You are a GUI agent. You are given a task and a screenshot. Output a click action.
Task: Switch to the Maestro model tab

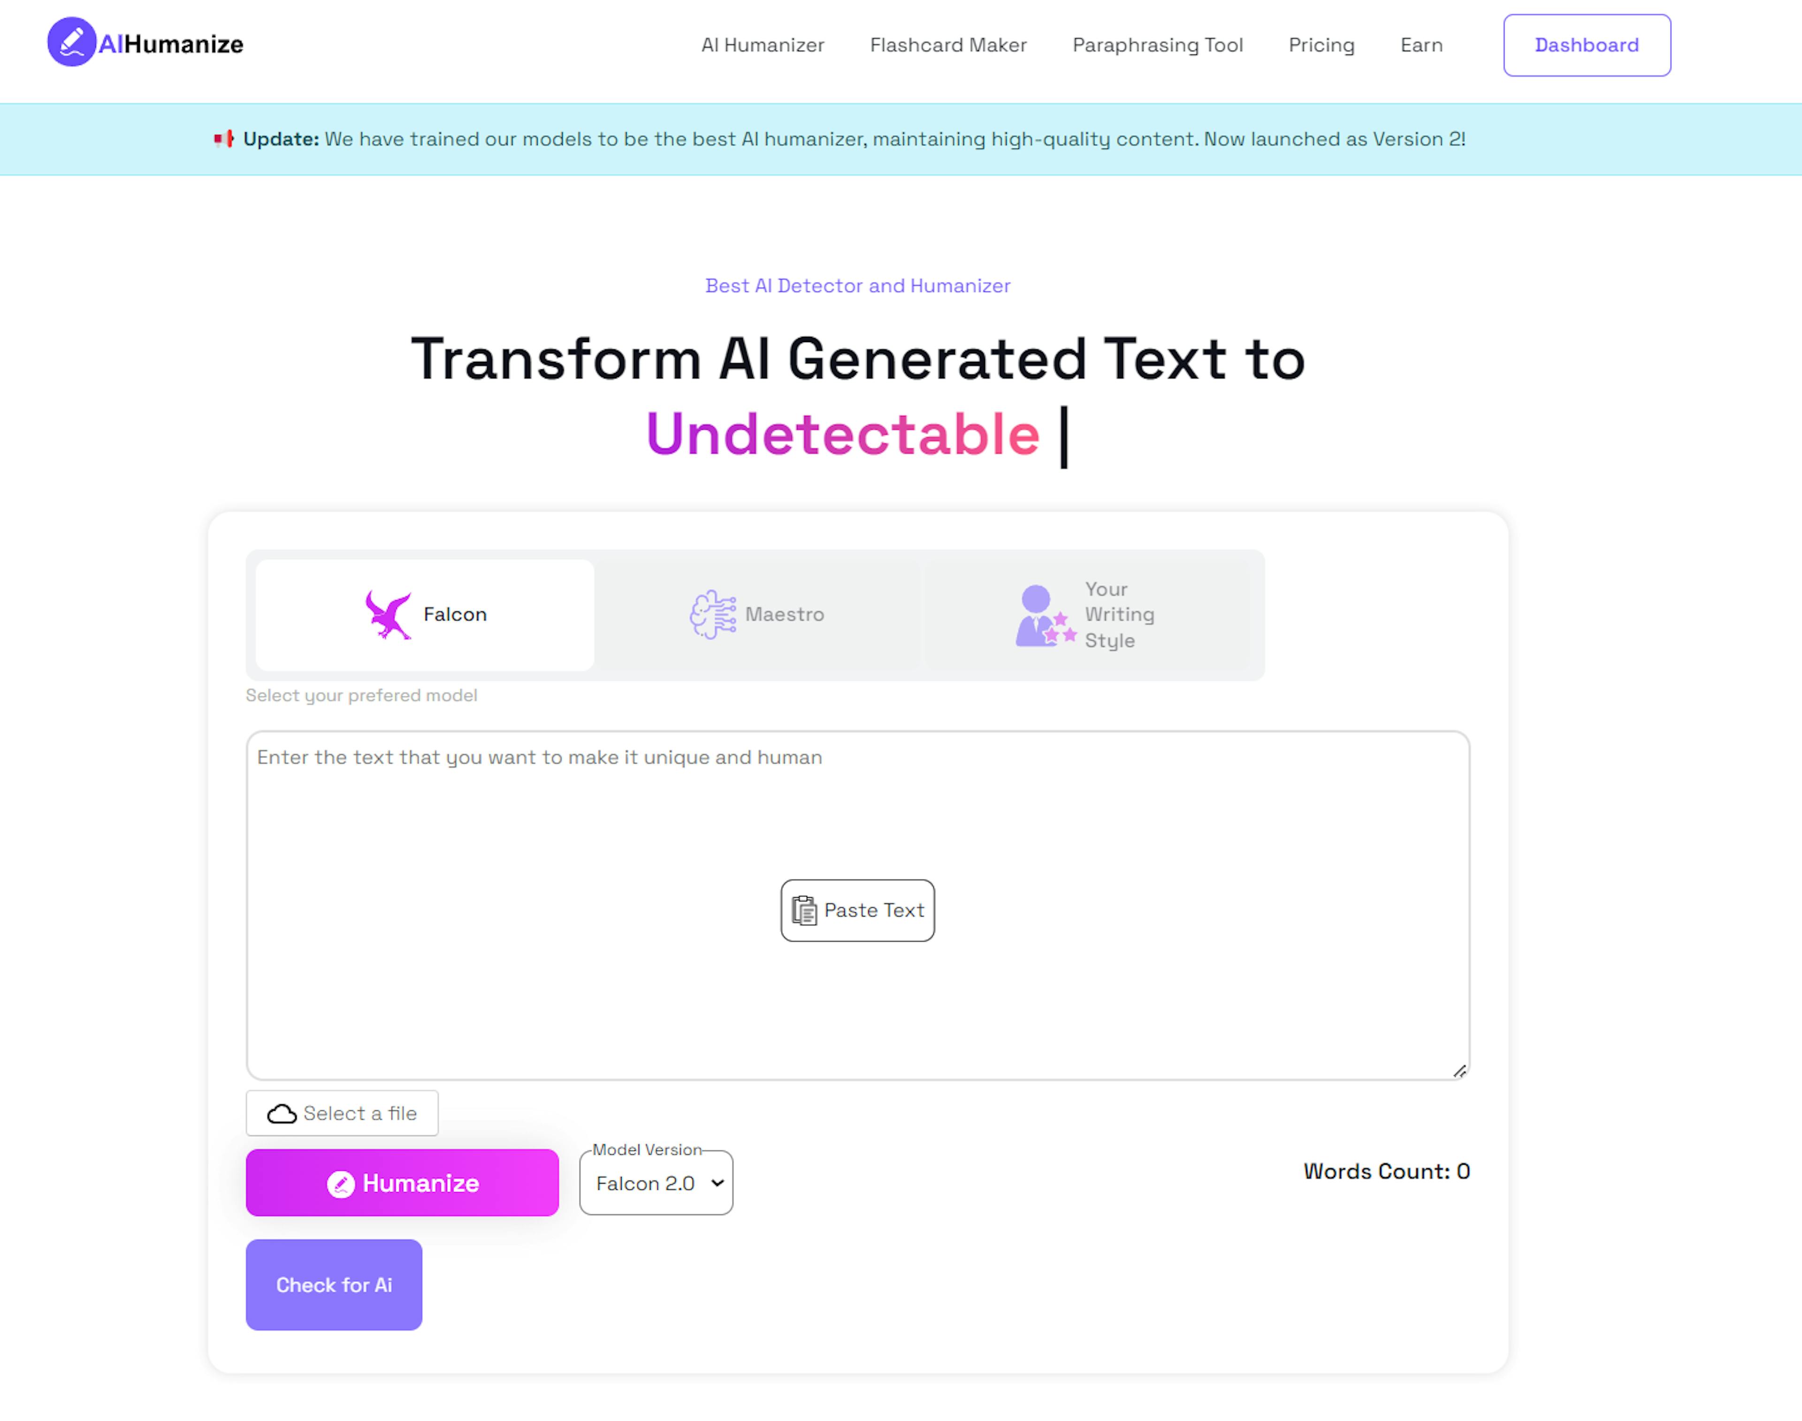(x=757, y=615)
